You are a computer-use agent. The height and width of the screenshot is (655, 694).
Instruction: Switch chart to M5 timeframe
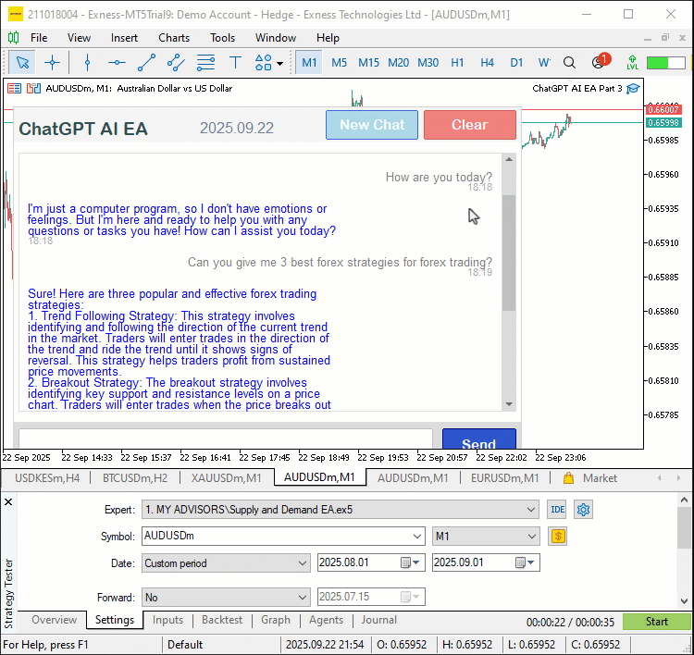[x=339, y=62]
